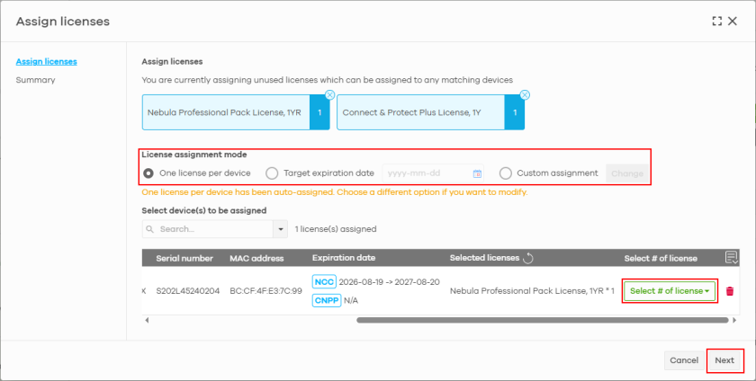Open the column settings icon in table header
Viewport: 756px width, 381px height.
pyautogui.click(x=731, y=258)
